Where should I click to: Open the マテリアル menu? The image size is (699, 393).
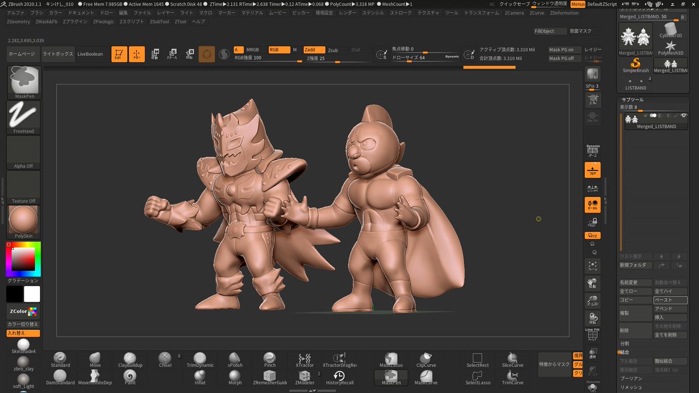[x=252, y=12]
